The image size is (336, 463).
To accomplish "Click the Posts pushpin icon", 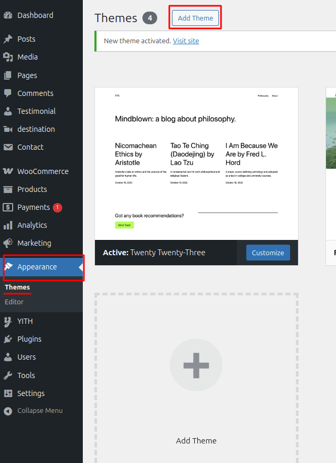I will [x=8, y=39].
